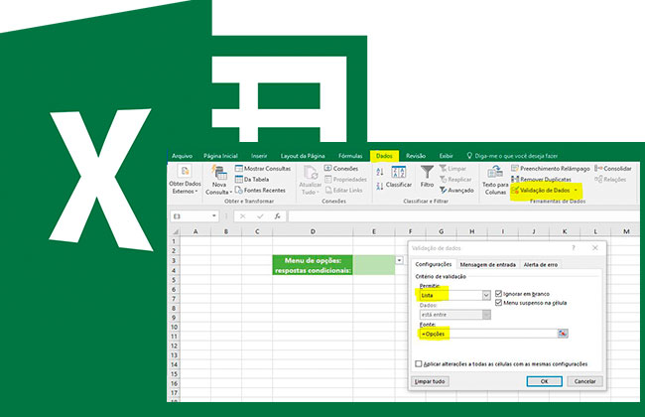Toggle the Filtro funnel icon
The image size is (645, 417).
click(427, 176)
